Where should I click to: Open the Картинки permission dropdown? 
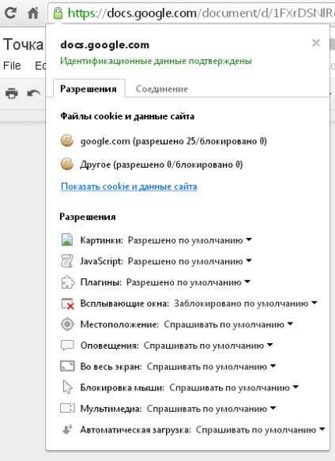[x=190, y=240]
